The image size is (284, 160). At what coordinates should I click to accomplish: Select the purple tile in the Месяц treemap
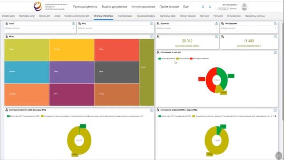click(x=72, y=72)
